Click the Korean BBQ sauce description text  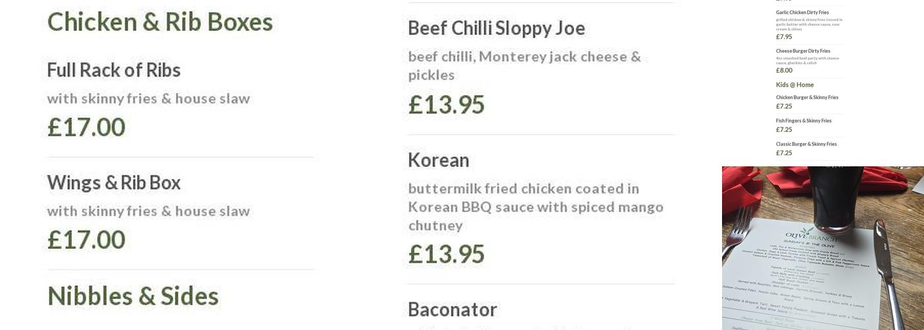point(535,207)
